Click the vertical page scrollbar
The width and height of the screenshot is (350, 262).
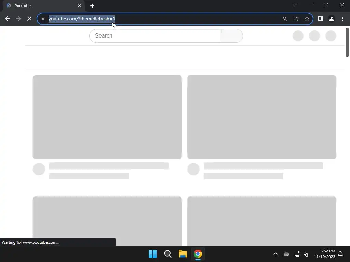click(347, 42)
